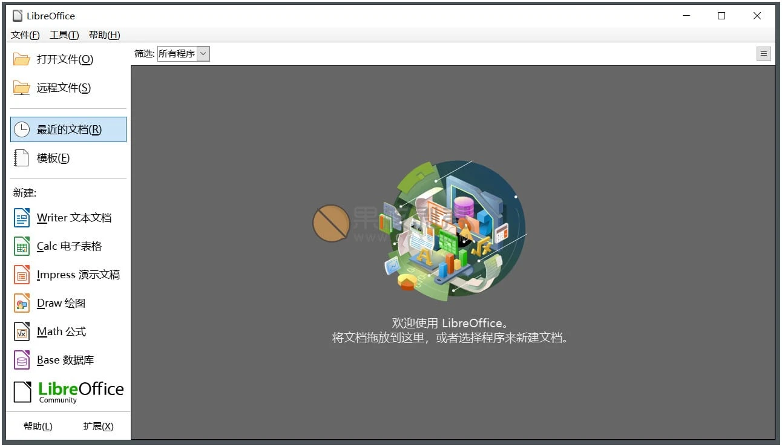The height and width of the screenshot is (447, 782).
Task: Click the Calc spreadsheet icon
Action: click(22, 246)
